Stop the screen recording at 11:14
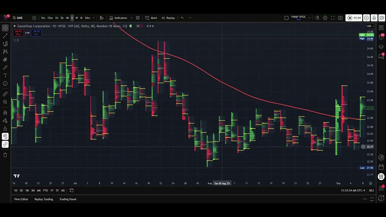 coord(354,18)
